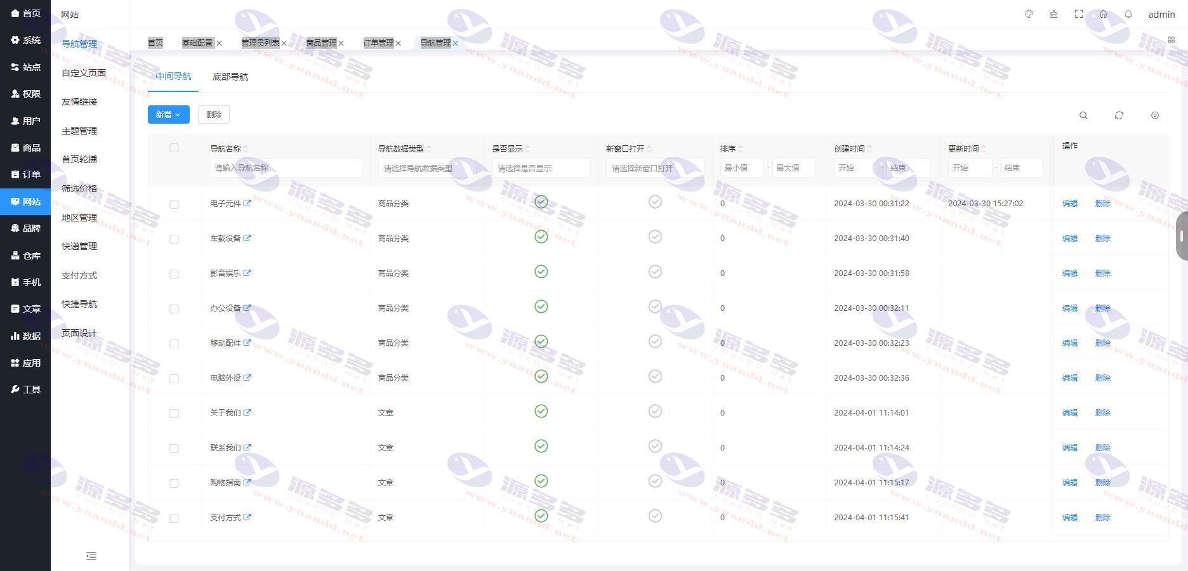Open 请选择新窗口打开 filter dropdown

pos(655,168)
